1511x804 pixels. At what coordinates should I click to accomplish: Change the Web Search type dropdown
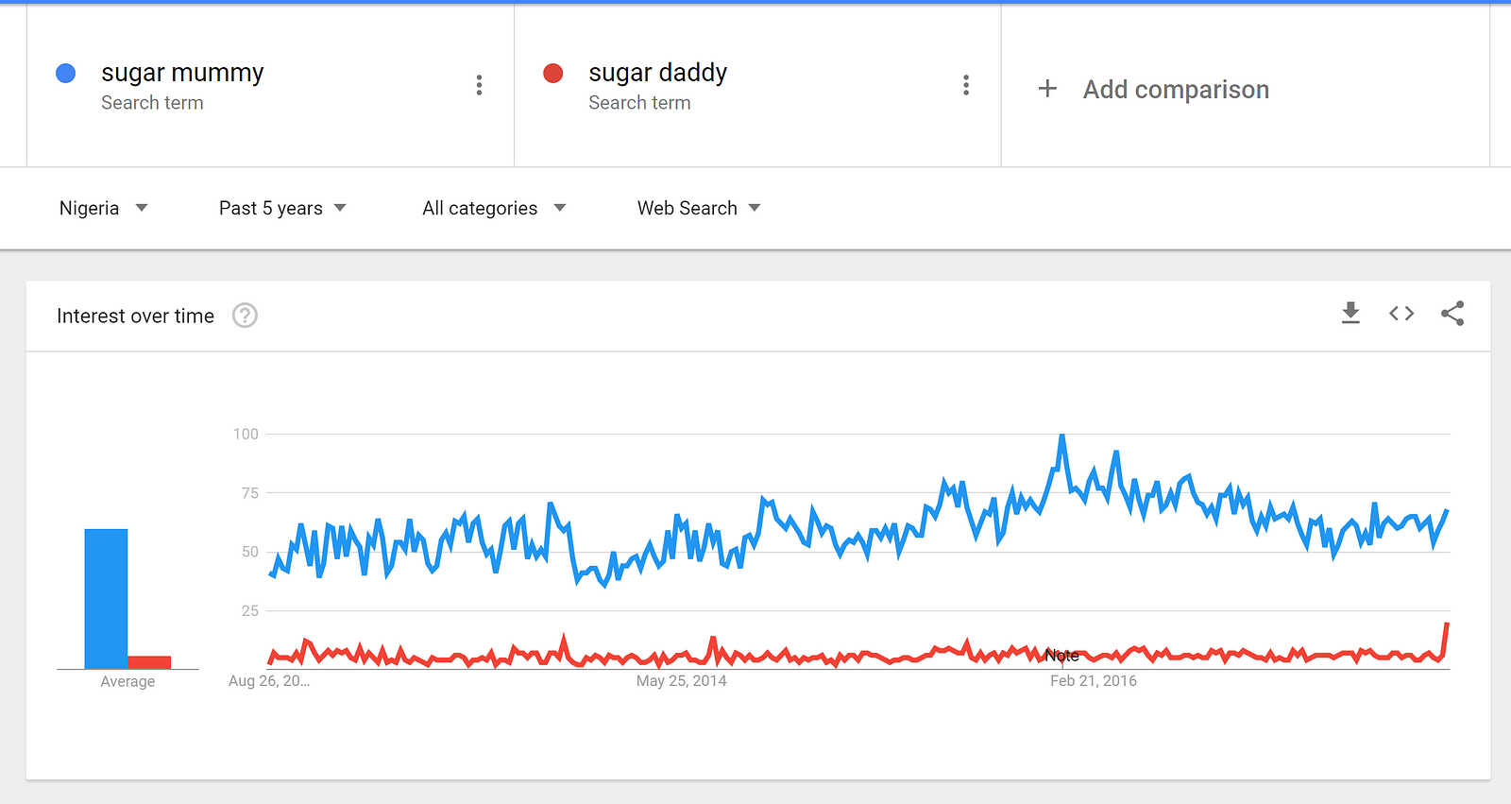click(x=699, y=208)
